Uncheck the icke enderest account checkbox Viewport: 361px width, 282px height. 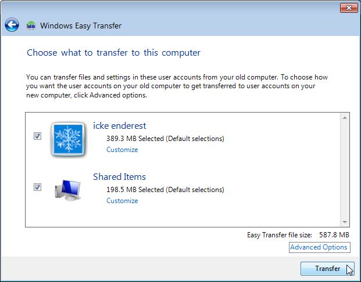point(37,136)
